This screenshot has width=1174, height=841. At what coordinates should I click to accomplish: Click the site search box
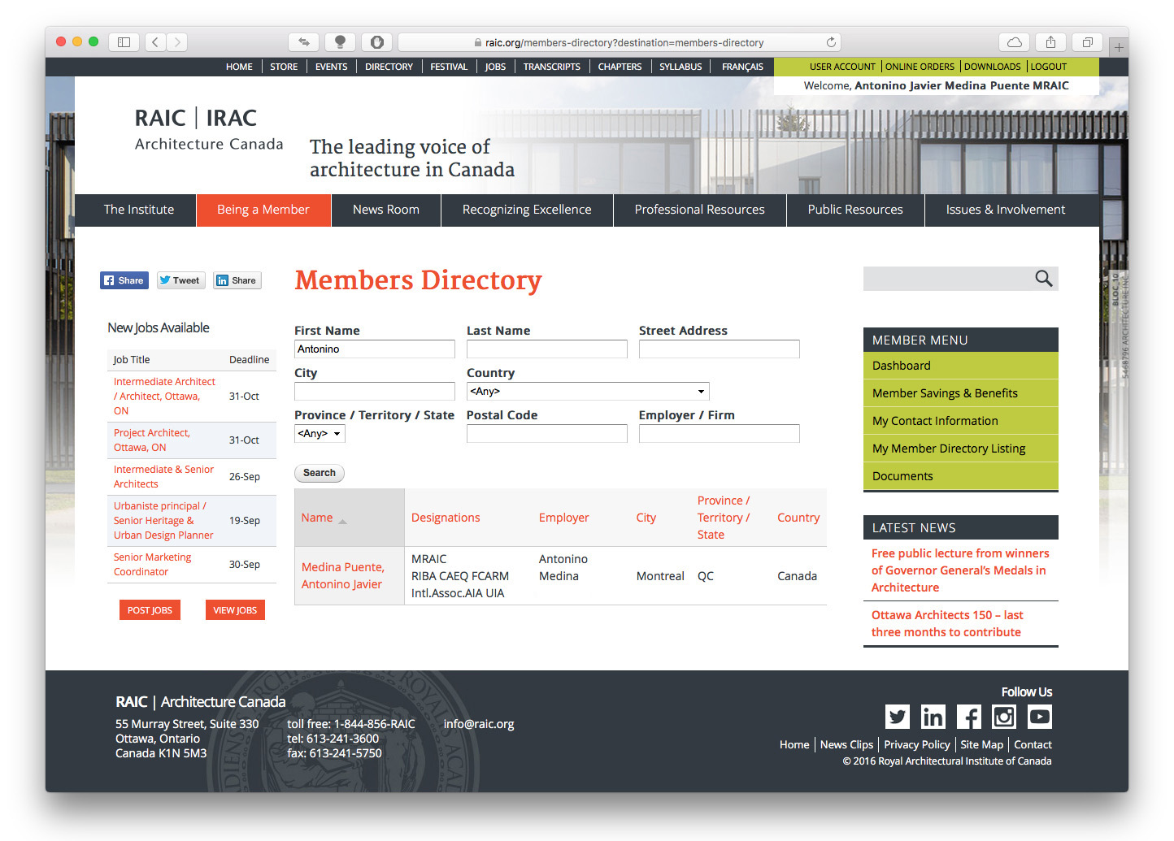(x=947, y=279)
